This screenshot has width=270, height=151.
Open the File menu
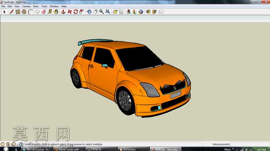(x=3, y=6)
